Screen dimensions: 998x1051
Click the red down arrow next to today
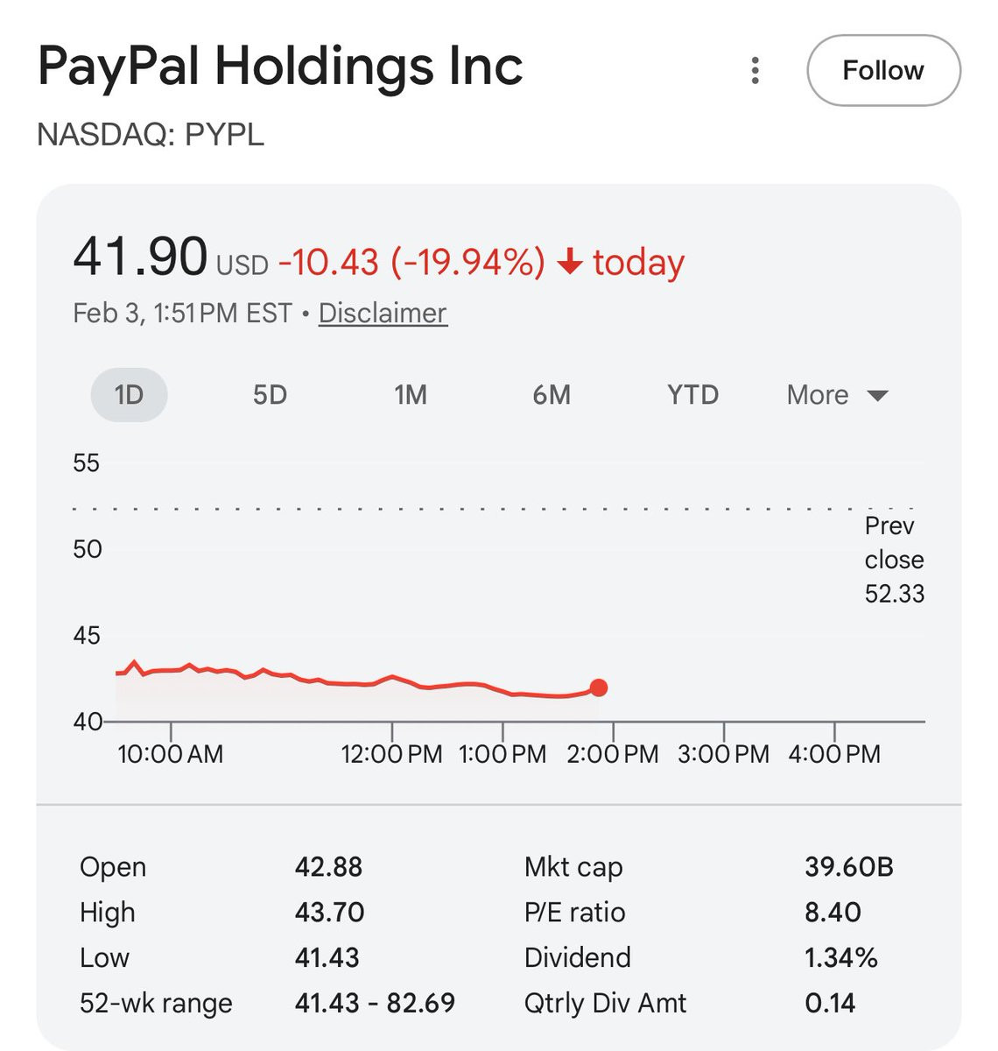click(570, 262)
